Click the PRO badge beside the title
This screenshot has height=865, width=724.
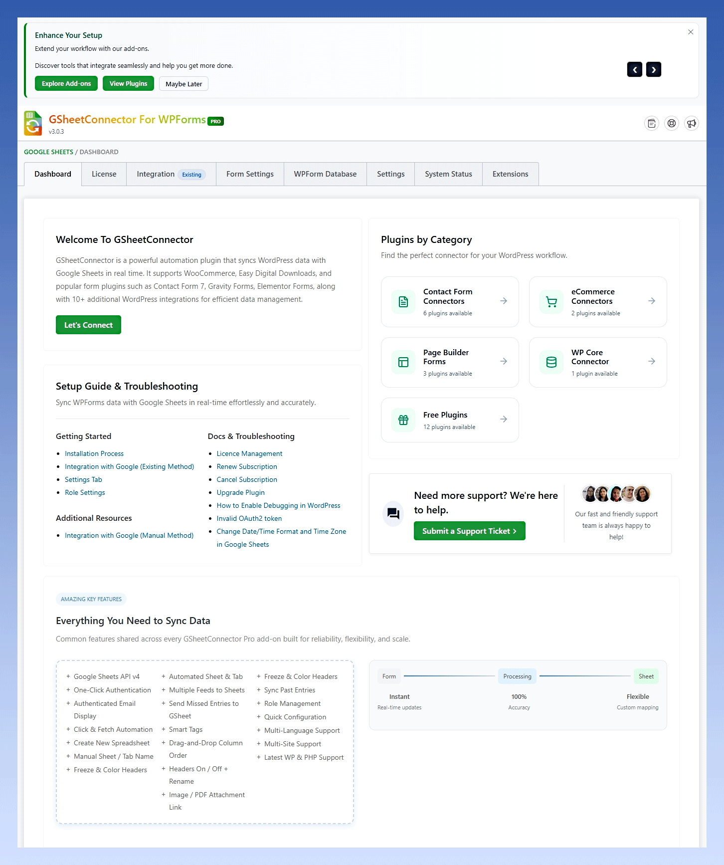point(215,121)
